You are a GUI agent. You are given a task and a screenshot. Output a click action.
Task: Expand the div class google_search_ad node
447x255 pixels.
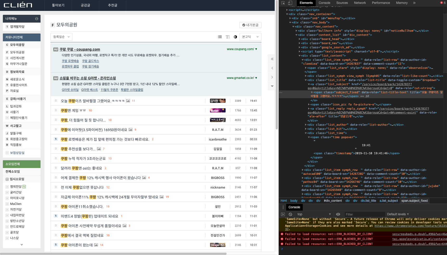tap(300, 48)
